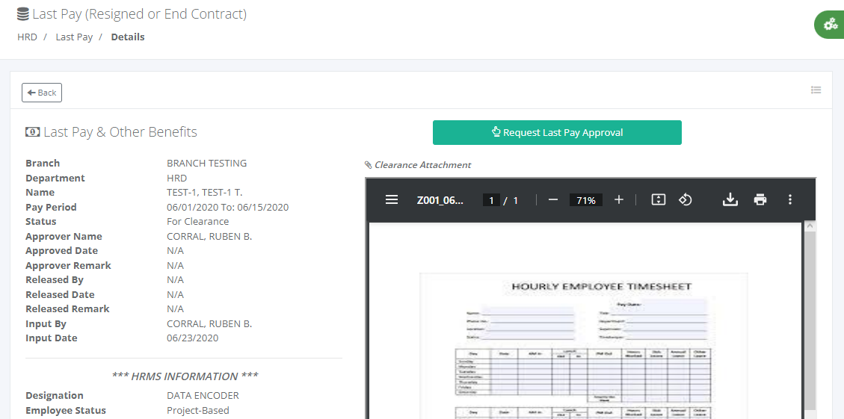
Task: Go back using the Back button
Action: [42, 93]
